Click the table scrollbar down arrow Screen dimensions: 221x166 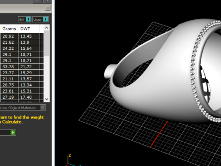pos(47,99)
